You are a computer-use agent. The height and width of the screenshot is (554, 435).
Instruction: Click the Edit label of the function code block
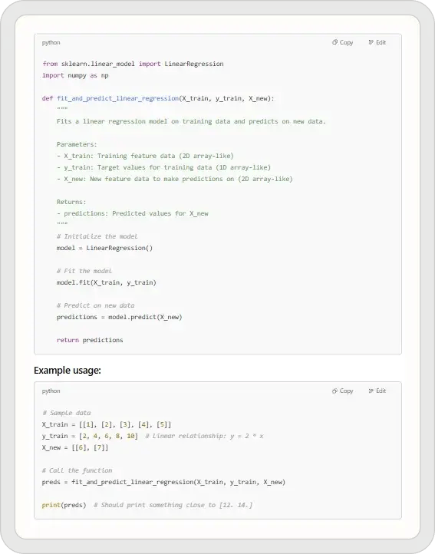381,42
